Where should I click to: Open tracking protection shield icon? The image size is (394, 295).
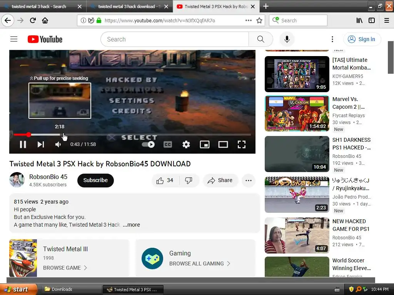coord(91,20)
